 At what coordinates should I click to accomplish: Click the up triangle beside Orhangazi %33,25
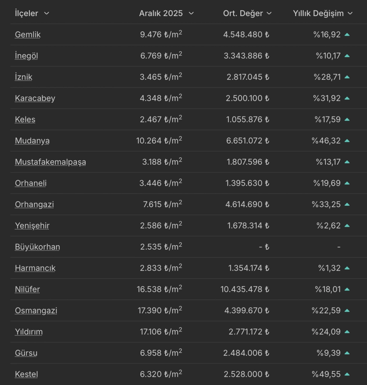(347, 205)
